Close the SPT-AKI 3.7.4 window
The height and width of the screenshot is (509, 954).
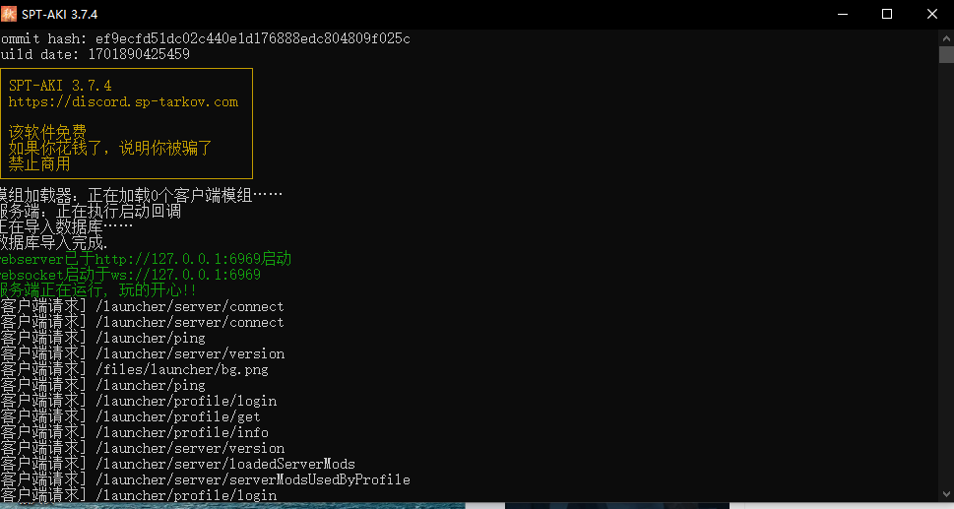tap(931, 14)
